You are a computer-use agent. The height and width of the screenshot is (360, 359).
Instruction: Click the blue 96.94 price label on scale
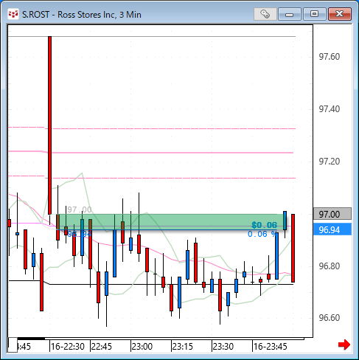coord(332,229)
